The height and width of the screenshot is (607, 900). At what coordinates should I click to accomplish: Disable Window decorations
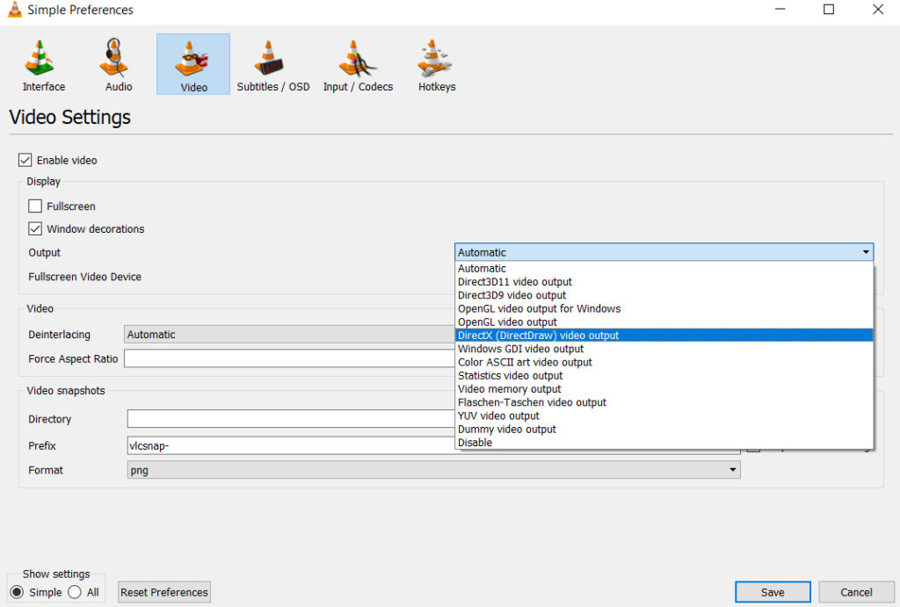[x=34, y=228]
